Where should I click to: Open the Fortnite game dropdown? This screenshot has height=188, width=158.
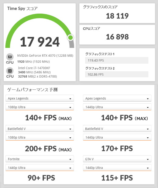pos(39,159)
